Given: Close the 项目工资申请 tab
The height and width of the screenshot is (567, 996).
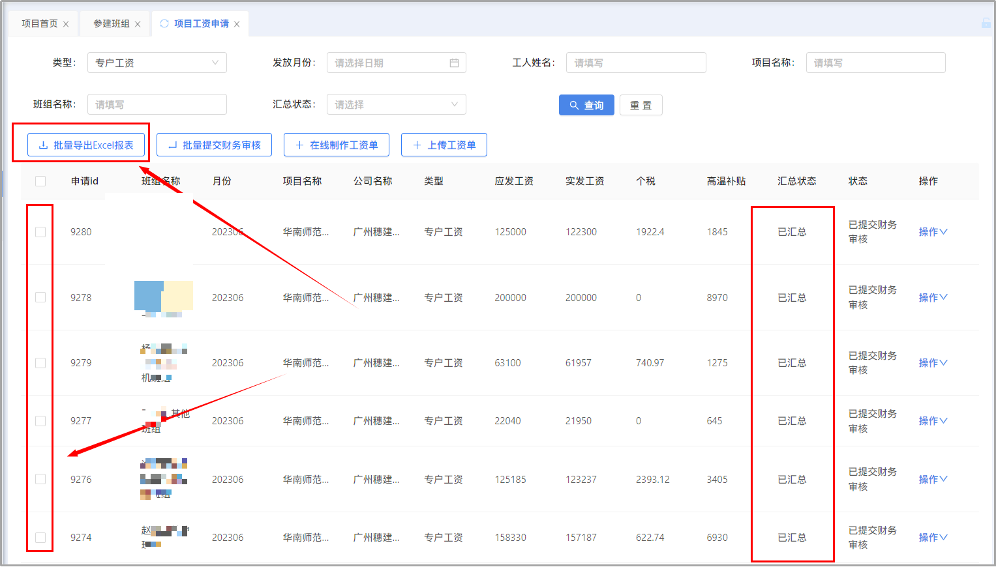Looking at the screenshot, I should (x=237, y=24).
